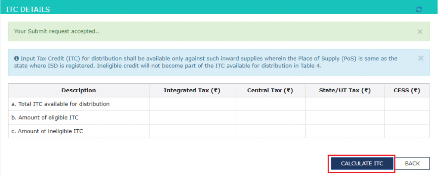The height and width of the screenshot is (176, 441).
Task: Click the 'Central Tax (₹)' column header
Action: click(270, 90)
